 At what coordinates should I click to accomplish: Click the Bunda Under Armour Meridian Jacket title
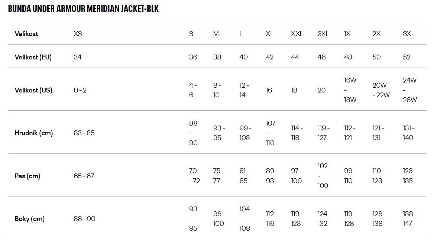83,9
